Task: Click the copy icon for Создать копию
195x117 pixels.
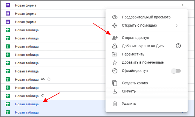Action: point(114,83)
